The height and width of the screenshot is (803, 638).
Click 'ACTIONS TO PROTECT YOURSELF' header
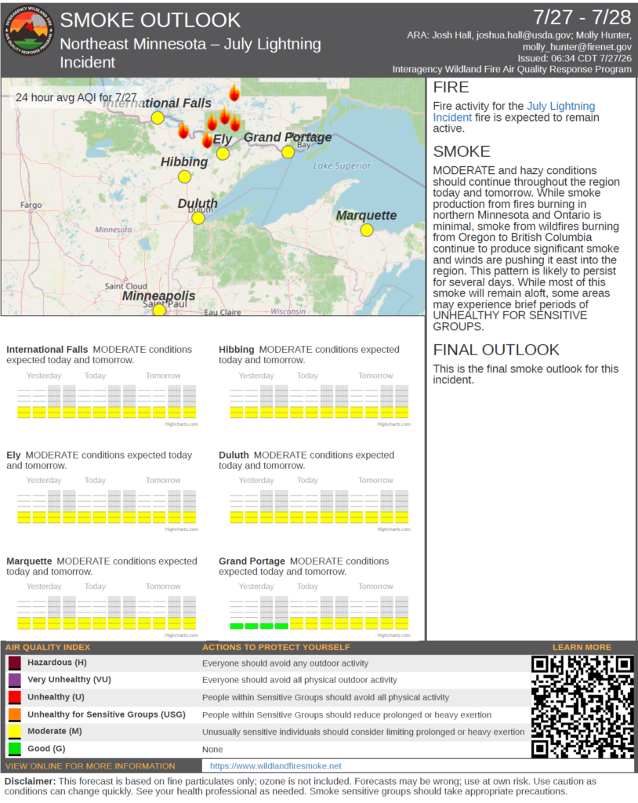pos(276,647)
